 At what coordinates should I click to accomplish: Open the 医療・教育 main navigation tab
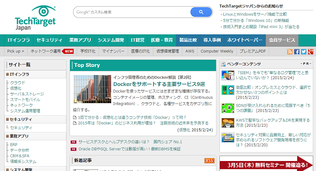point(162,40)
